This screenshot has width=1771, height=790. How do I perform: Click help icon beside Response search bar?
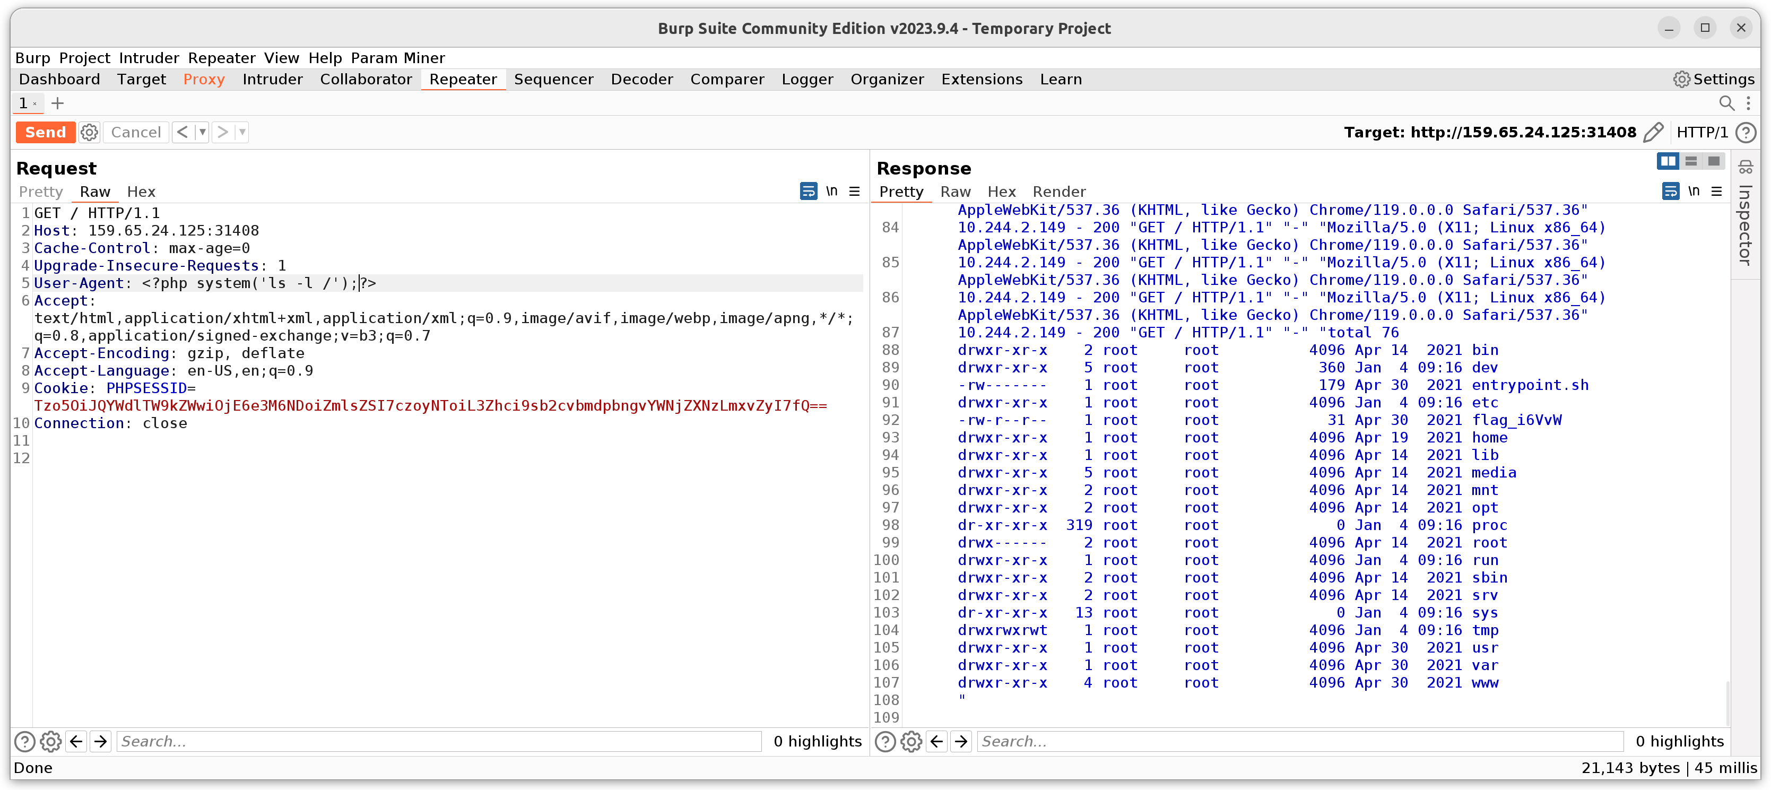tap(885, 741)
